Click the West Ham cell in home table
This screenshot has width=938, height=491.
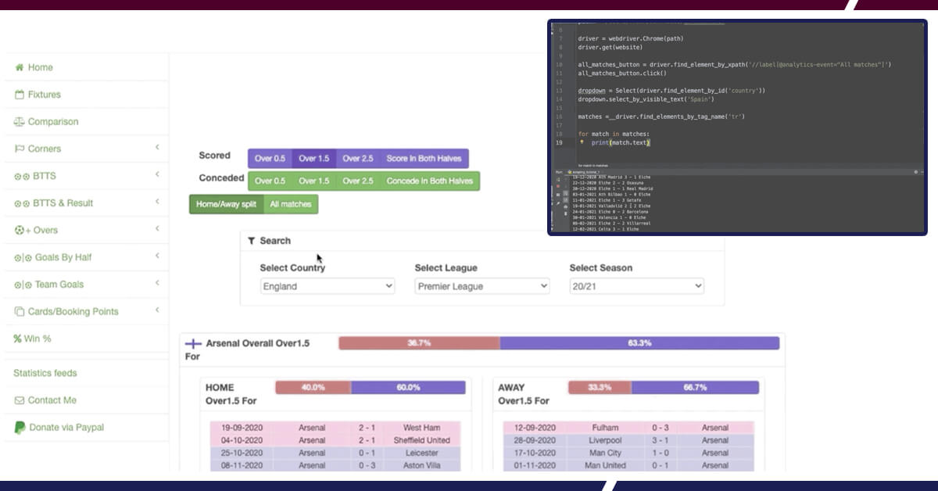pyautogui.click(x=422, y=428)
